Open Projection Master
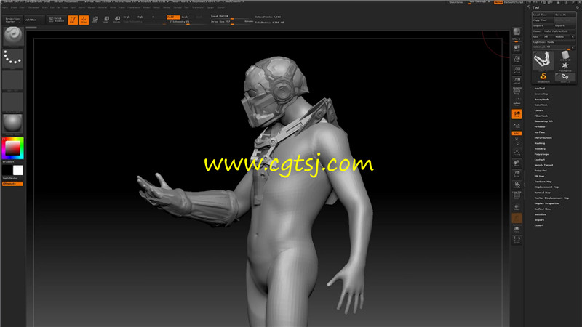 [x=12, y=20]
